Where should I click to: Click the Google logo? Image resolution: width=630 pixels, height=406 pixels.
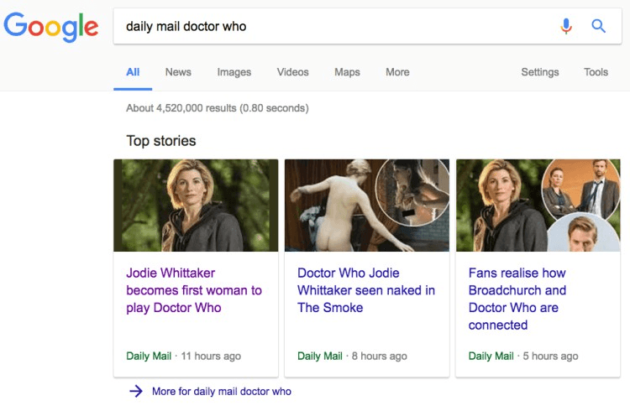tap(50, 27)
